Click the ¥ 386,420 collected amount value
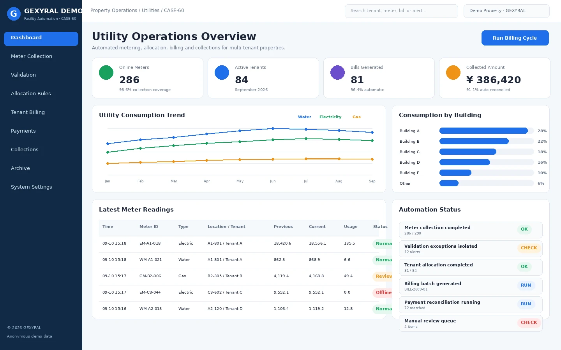Viewport: 561px width, 350px height. pyautogui.click(x=494, y=80)
